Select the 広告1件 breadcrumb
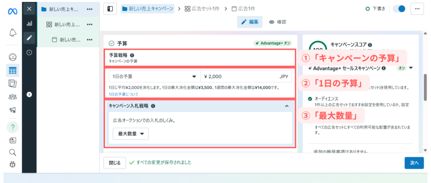 coord(244,9)
